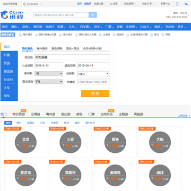Switch to the 海外酒店 tab
This screenshot has height=191, width=191.
42,48
